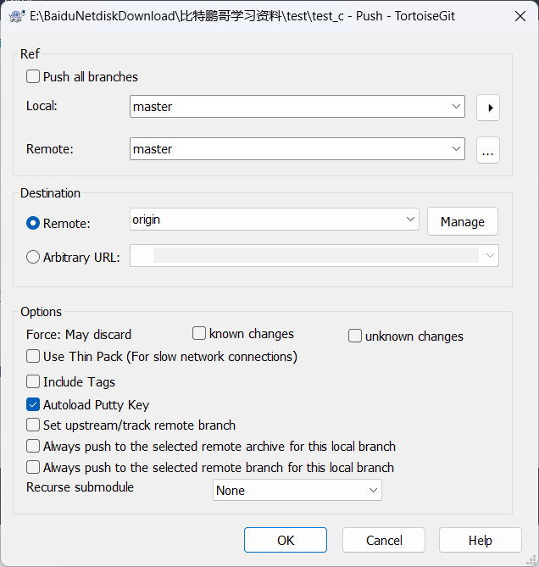Click the Cancel button
Screen dimensions: 539x567
(384, 540)
